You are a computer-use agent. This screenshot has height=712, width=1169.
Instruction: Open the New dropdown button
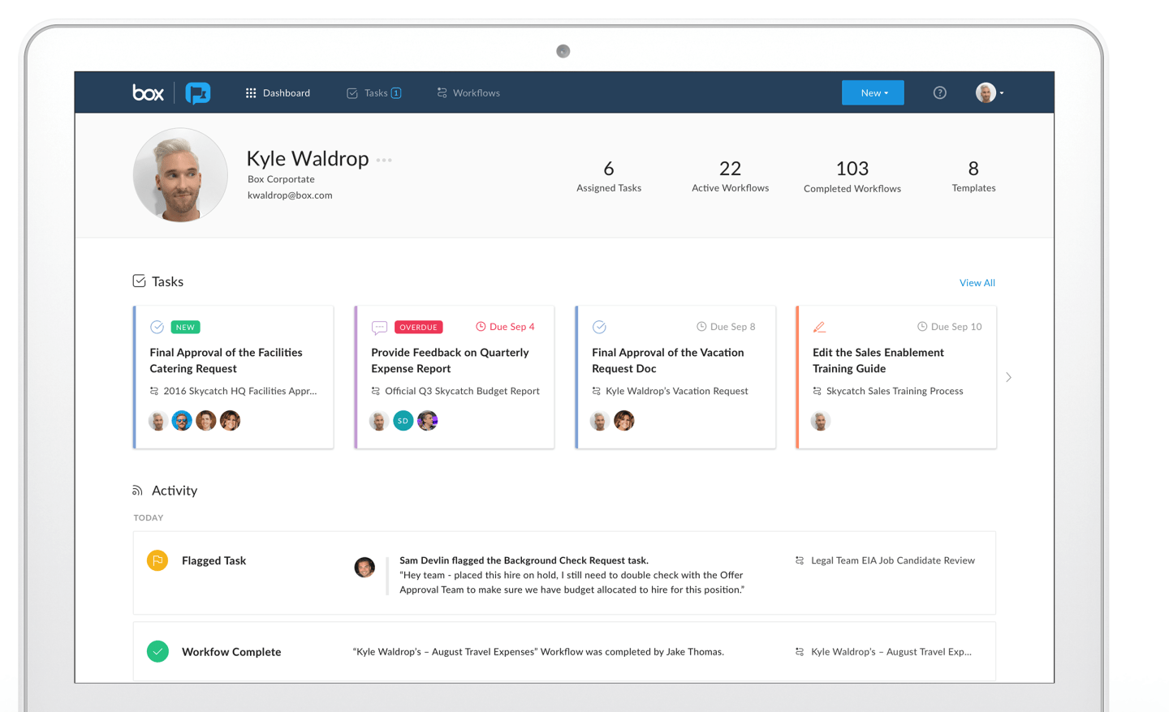pyautogui.click(x=873, y=93)
